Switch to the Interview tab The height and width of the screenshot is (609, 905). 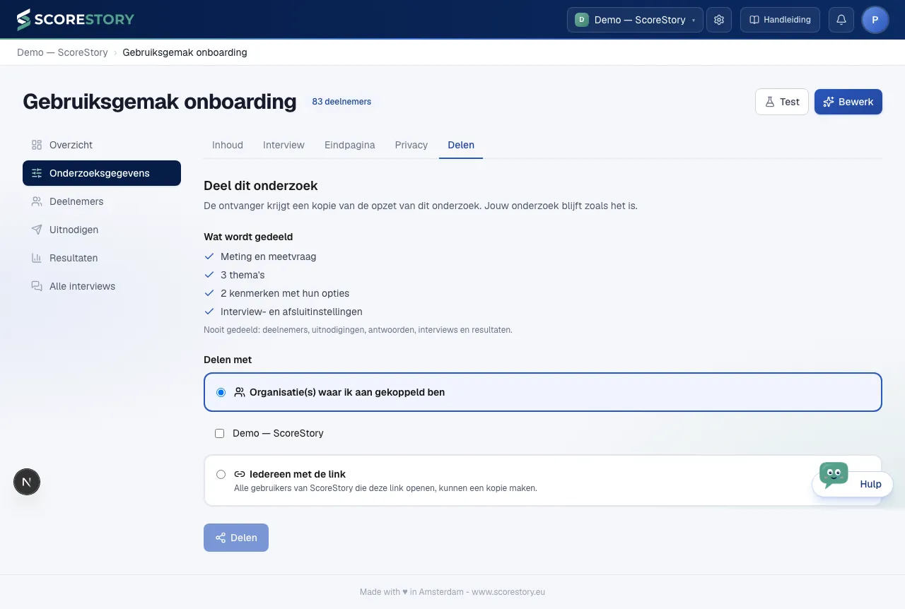[x=284, y=145]
